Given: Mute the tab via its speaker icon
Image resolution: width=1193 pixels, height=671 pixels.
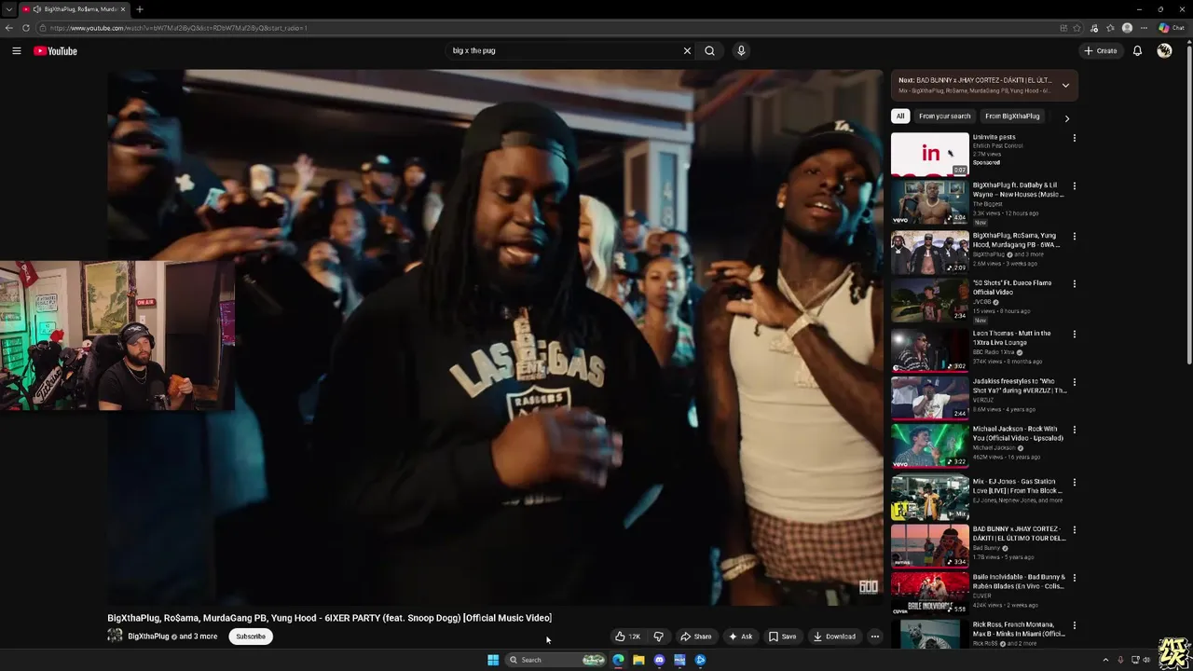Looking at the screenshot, I should (x=37, y=9).
